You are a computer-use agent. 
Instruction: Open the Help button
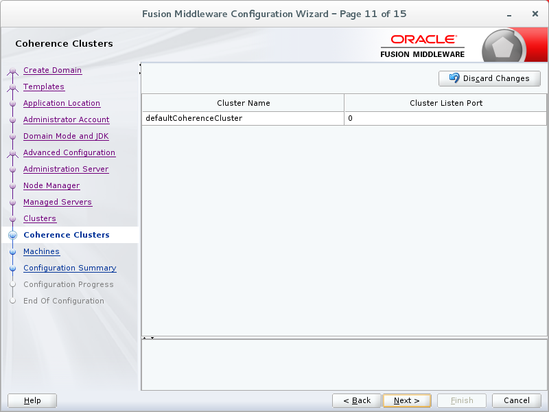(x=32, y=400)
